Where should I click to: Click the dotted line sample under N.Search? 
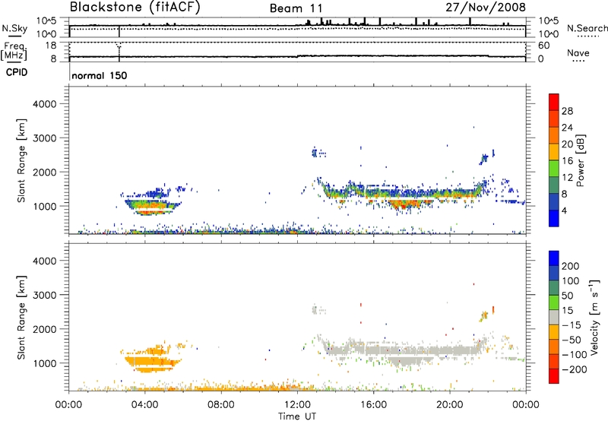click(x=588, y=36)
